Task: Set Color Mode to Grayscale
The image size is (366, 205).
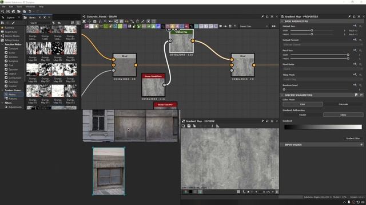Action: [x=343, y=104]
